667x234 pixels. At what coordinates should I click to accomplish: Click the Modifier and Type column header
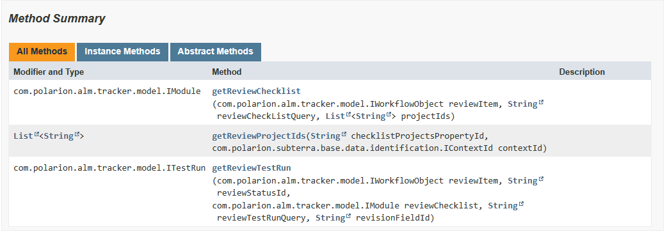click(49, 72)
